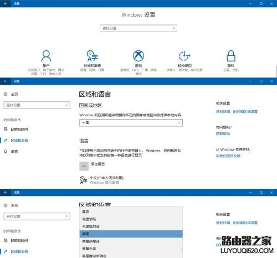Open the 隐私 lock icon category
277x258 pixels.
point(231,56)
